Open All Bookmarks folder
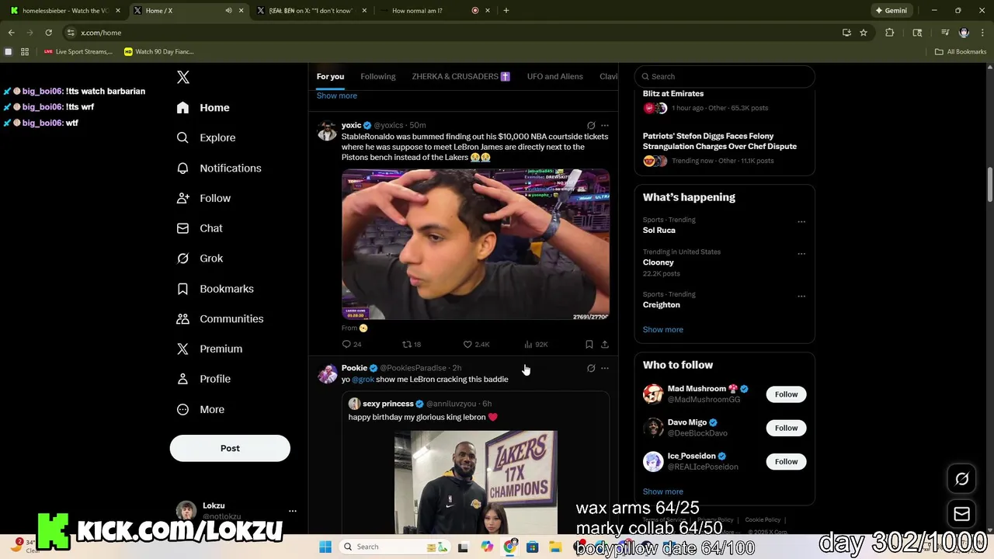994x559 pixels. tap(961, 51)
